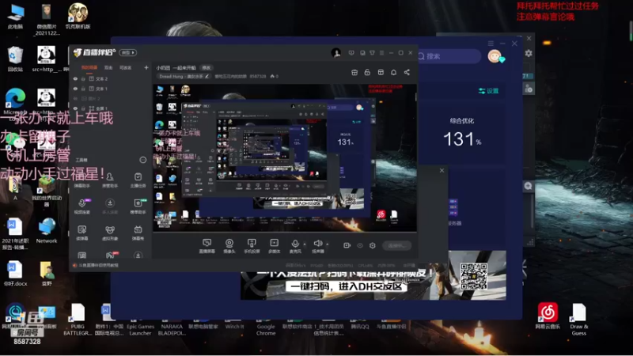Toggle the lock on 文本 1 layer
The image size is (633, 356).
[84, 89]
